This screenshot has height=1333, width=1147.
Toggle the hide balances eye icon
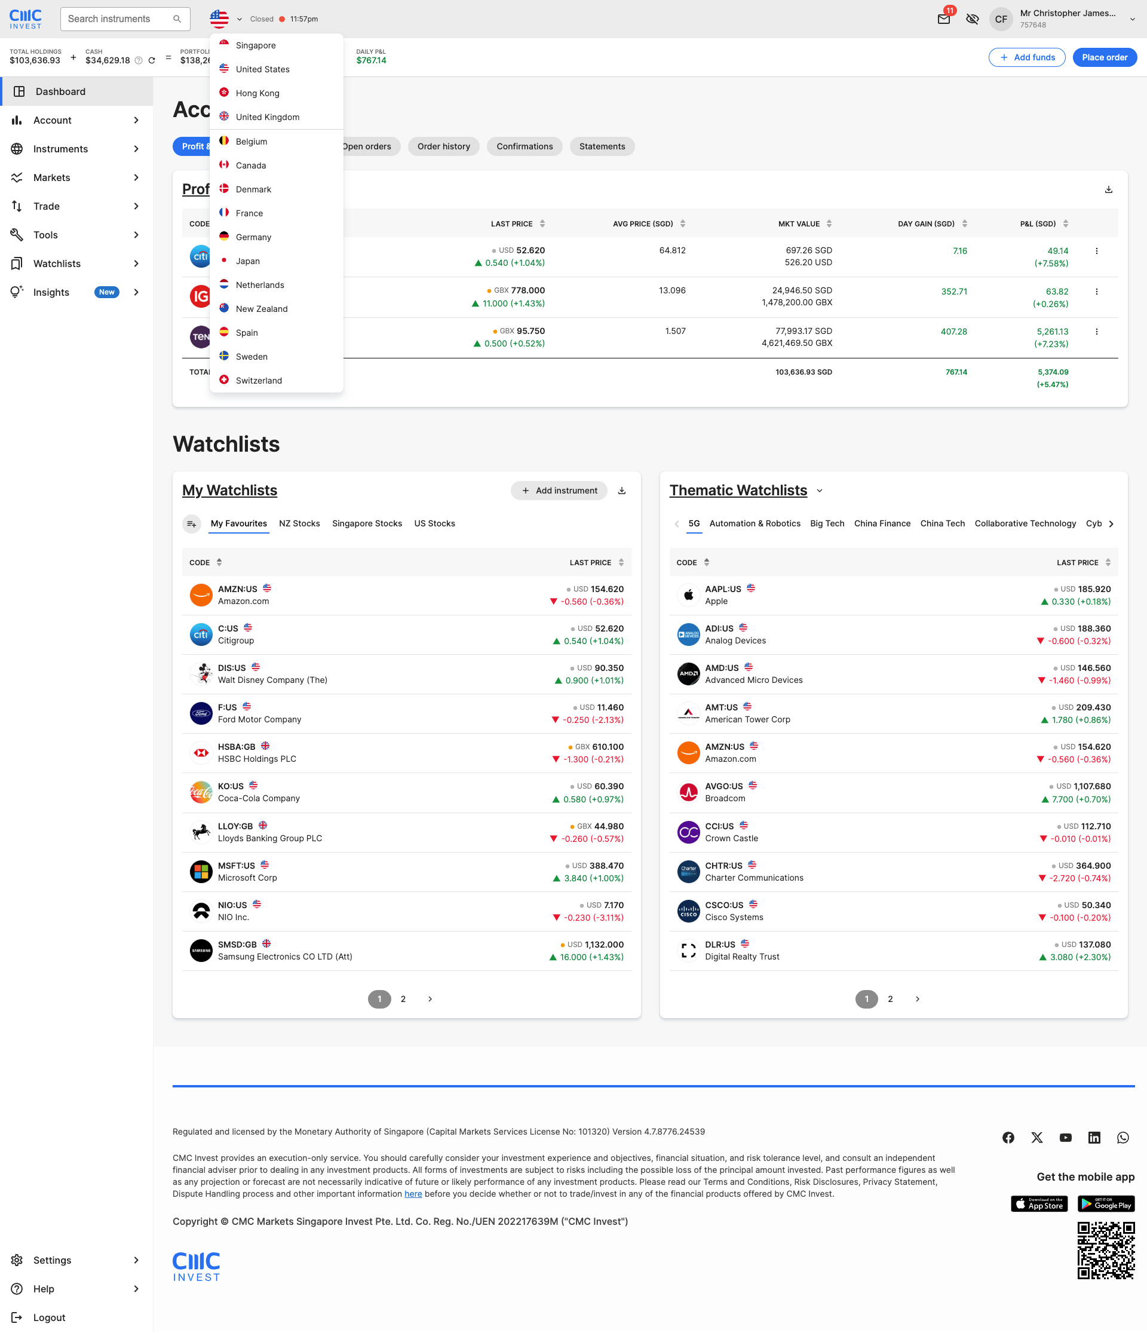point(972,19)
